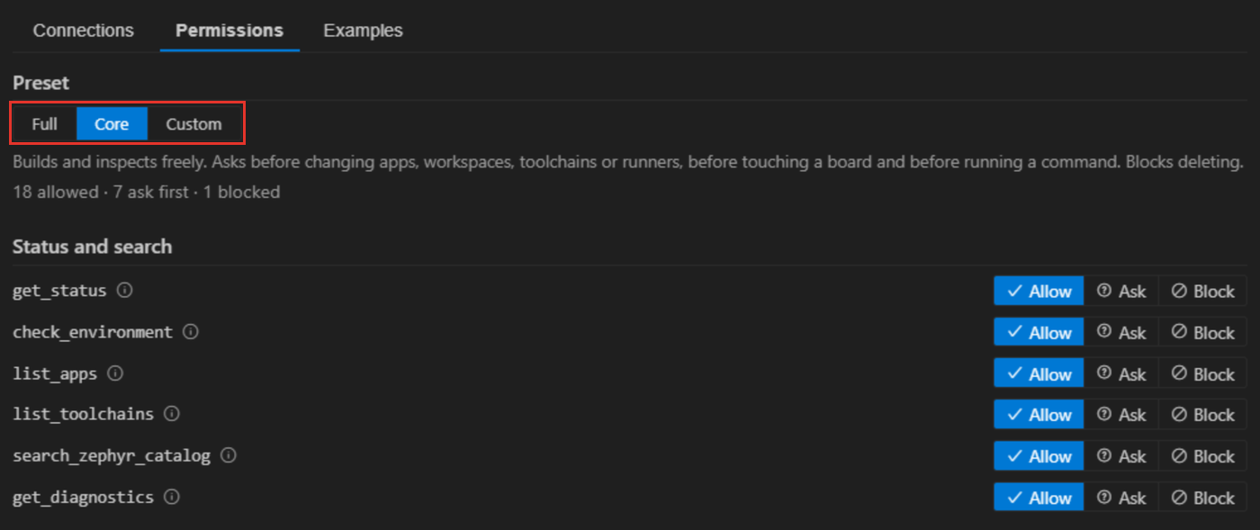Click the get_status tool name
This screenshot has width=1260, height=530.
coord(59,291)
